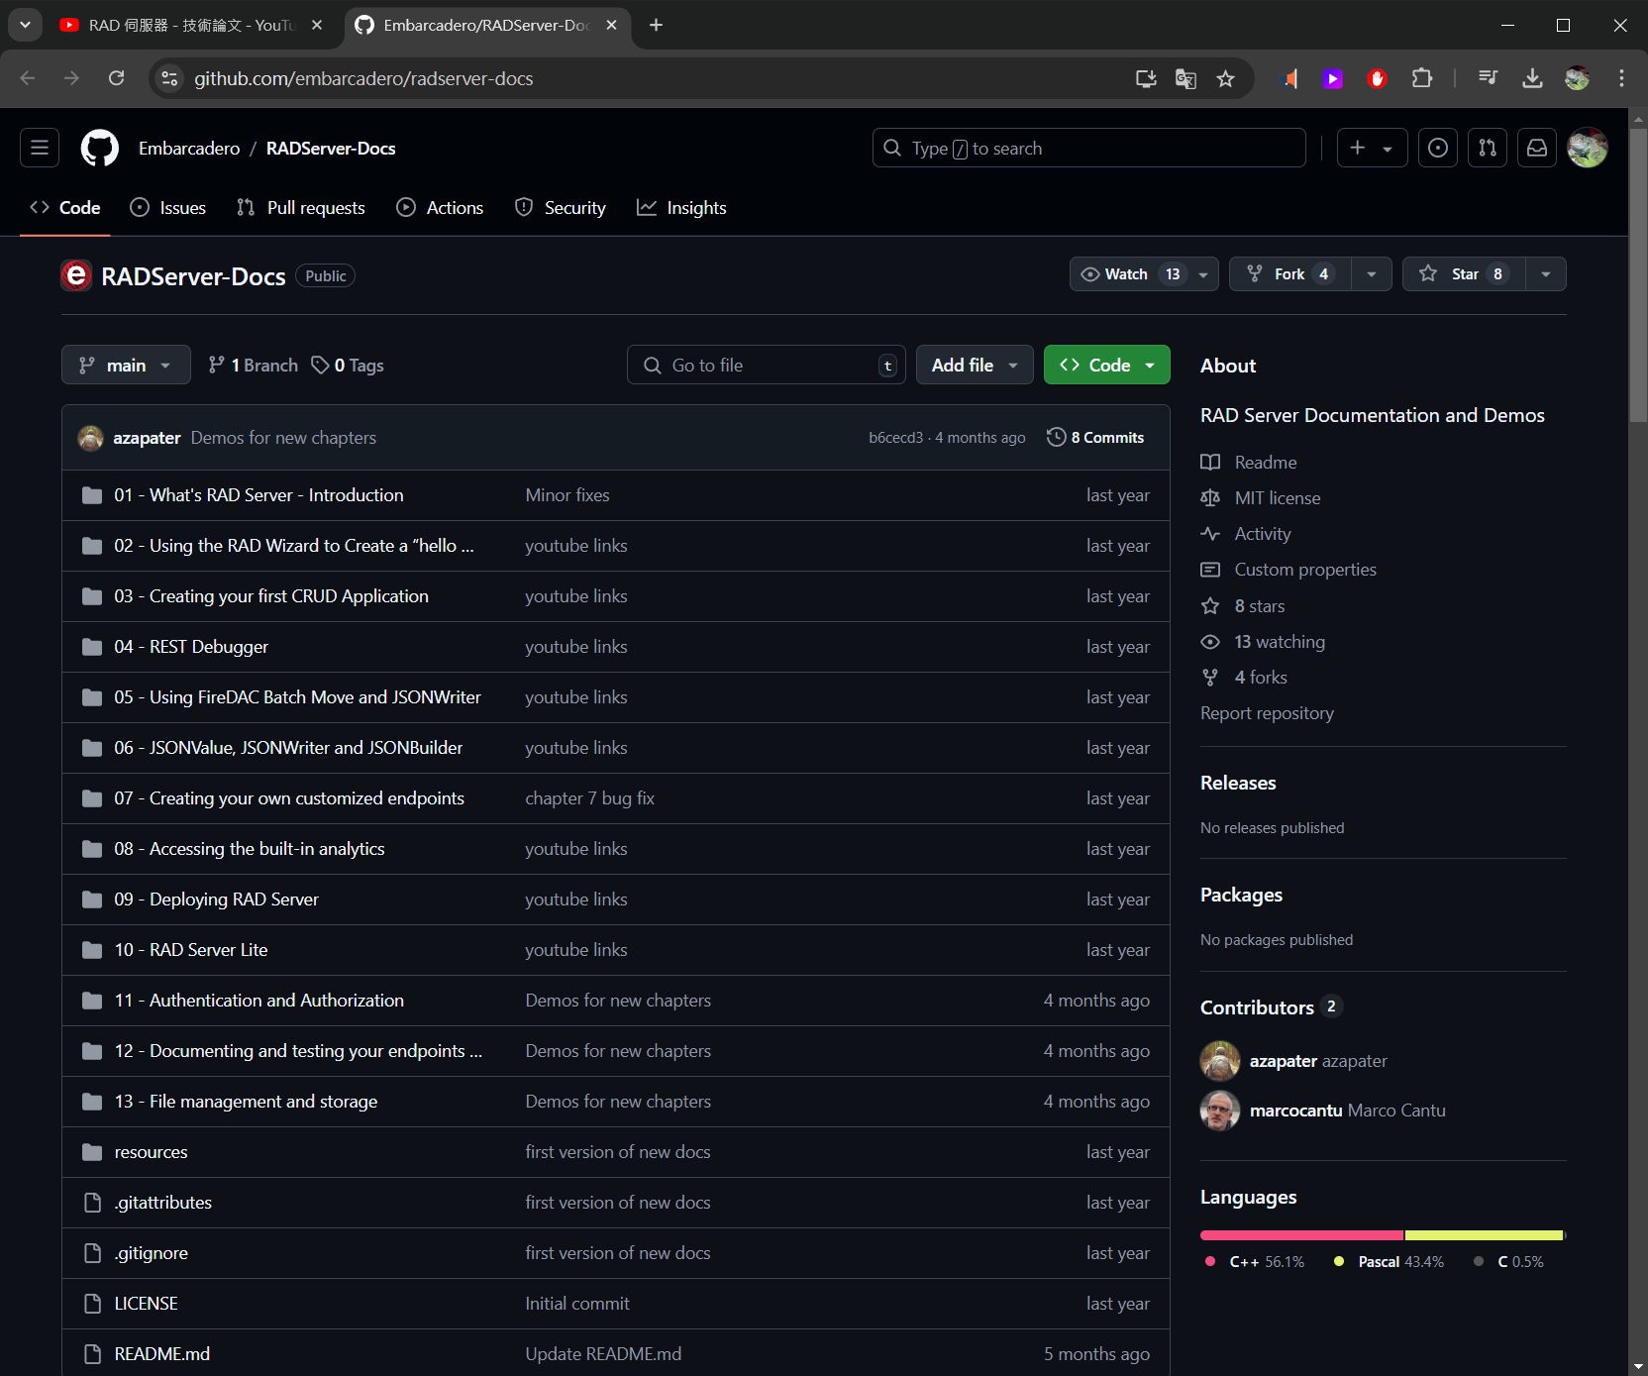Switch to the Actions tab
The image size is (1648, 1376).
point(440,208)
